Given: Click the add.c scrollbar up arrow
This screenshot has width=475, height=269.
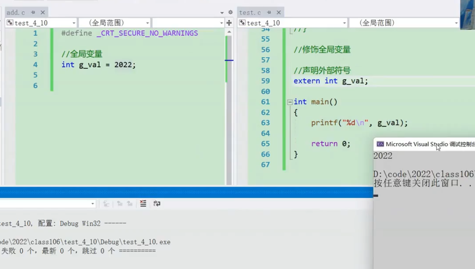Looking at the screenshot, I should coord(229,32).
